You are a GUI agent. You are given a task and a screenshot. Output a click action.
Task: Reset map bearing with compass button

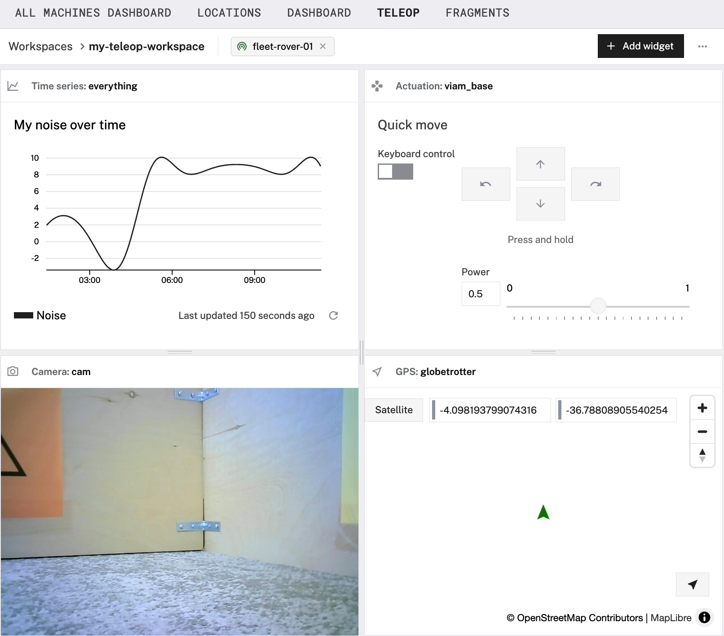[x=702, y=455]
